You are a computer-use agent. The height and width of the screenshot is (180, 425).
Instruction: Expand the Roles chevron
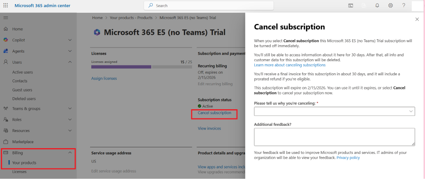pyautogui.click(x=70, y=120)
